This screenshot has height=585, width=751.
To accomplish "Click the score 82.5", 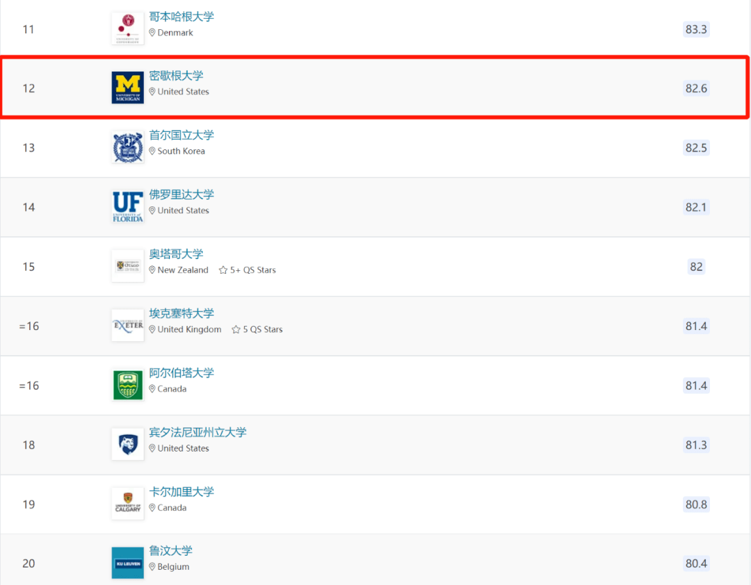I will 696,147.
